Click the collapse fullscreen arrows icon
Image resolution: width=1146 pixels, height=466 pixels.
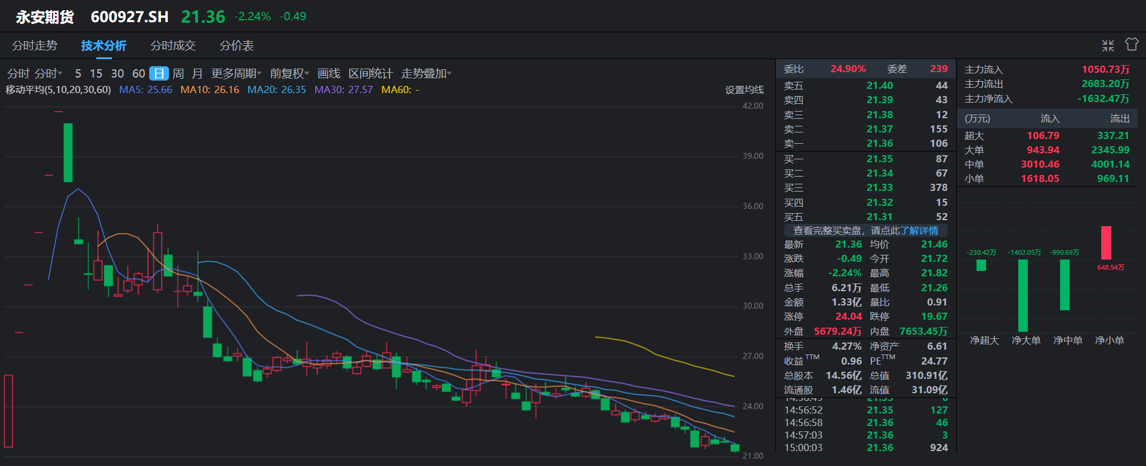click(x=1108, y=45)
